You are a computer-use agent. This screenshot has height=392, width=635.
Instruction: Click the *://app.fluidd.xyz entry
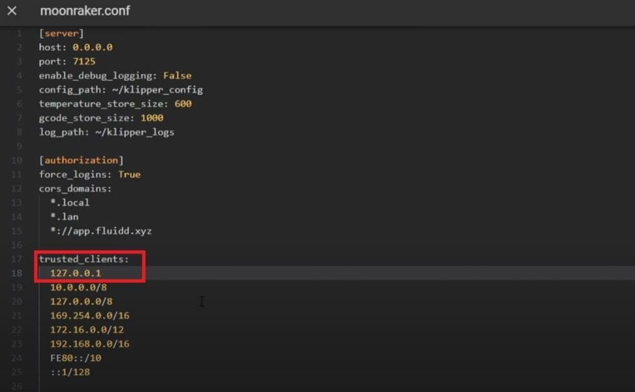101,231
